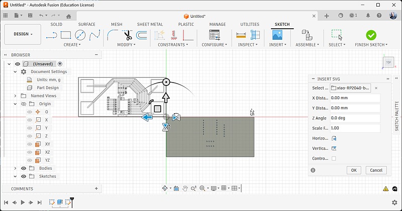This screenshot has width=402, height=211.
Task: Choose the Fillet tool in Modify
Action: [x=112, y=35]
